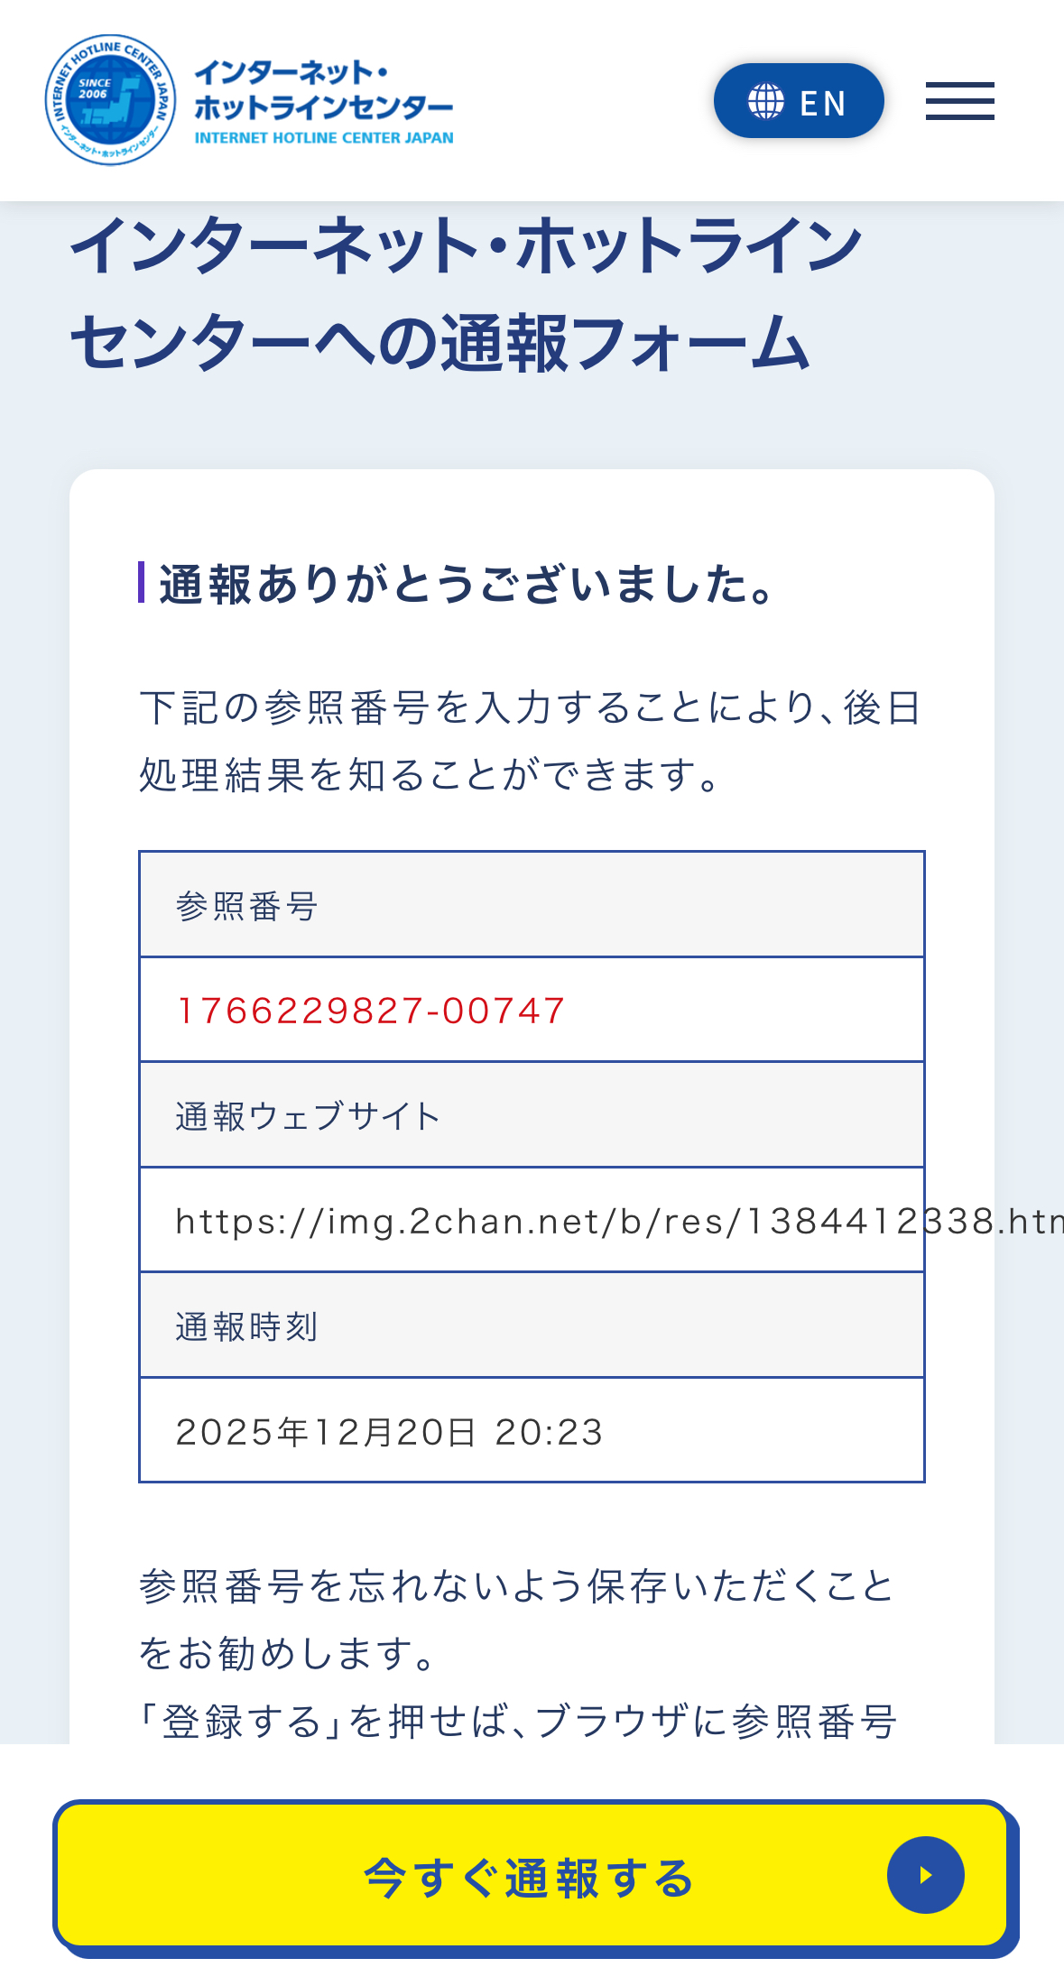This screenshot has height=1986, width=1064.
Task: Open the hamburger navigation menu
Action: click(959, 101)
